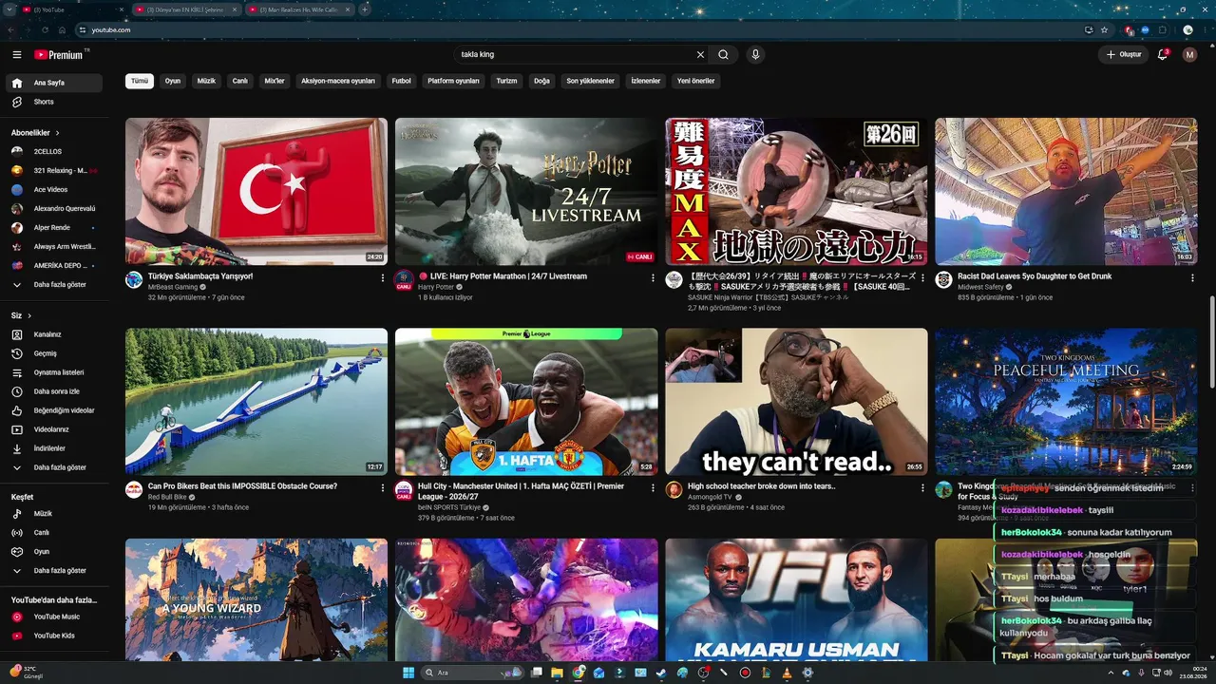Open options menu for SASUKE video
Screen dimensions: 1216x684
[922, 278]
